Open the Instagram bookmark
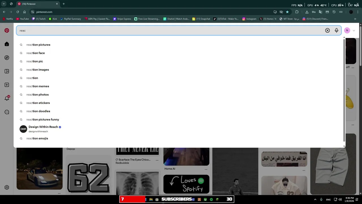Viewport: 362px width, 204px height. [249, 19]
